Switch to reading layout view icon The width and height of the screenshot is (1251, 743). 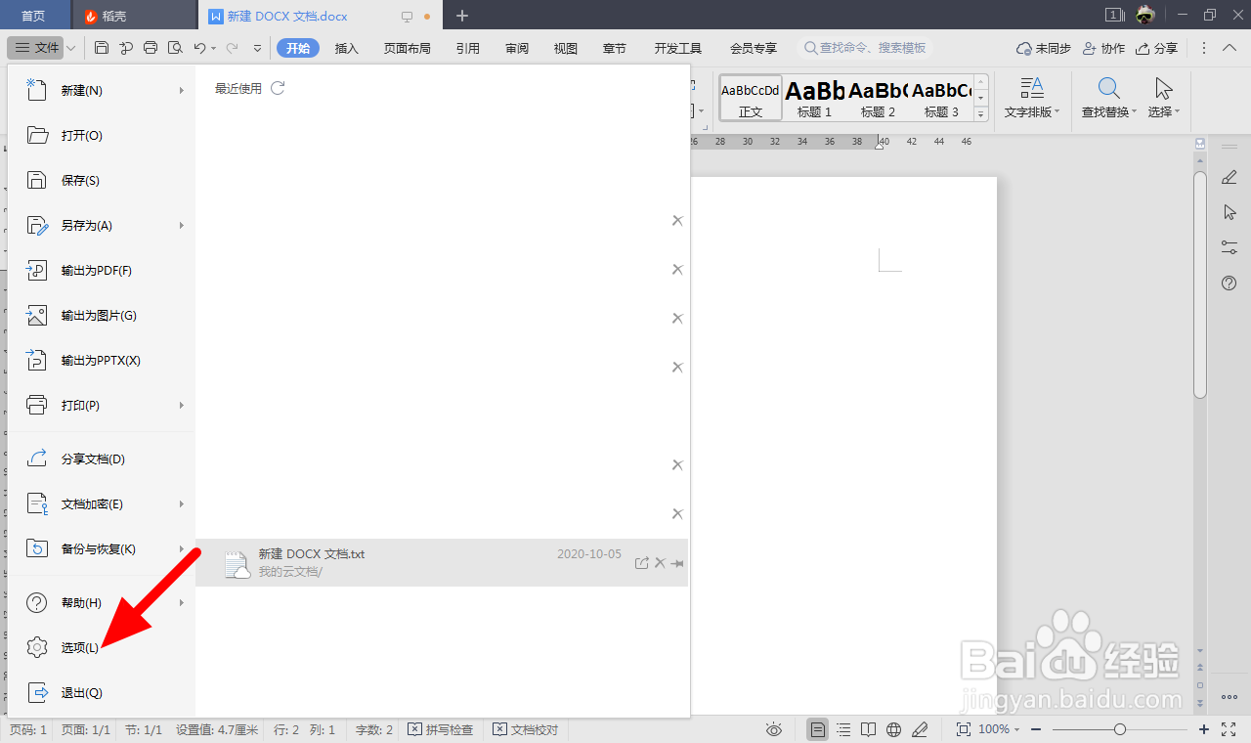869,729
